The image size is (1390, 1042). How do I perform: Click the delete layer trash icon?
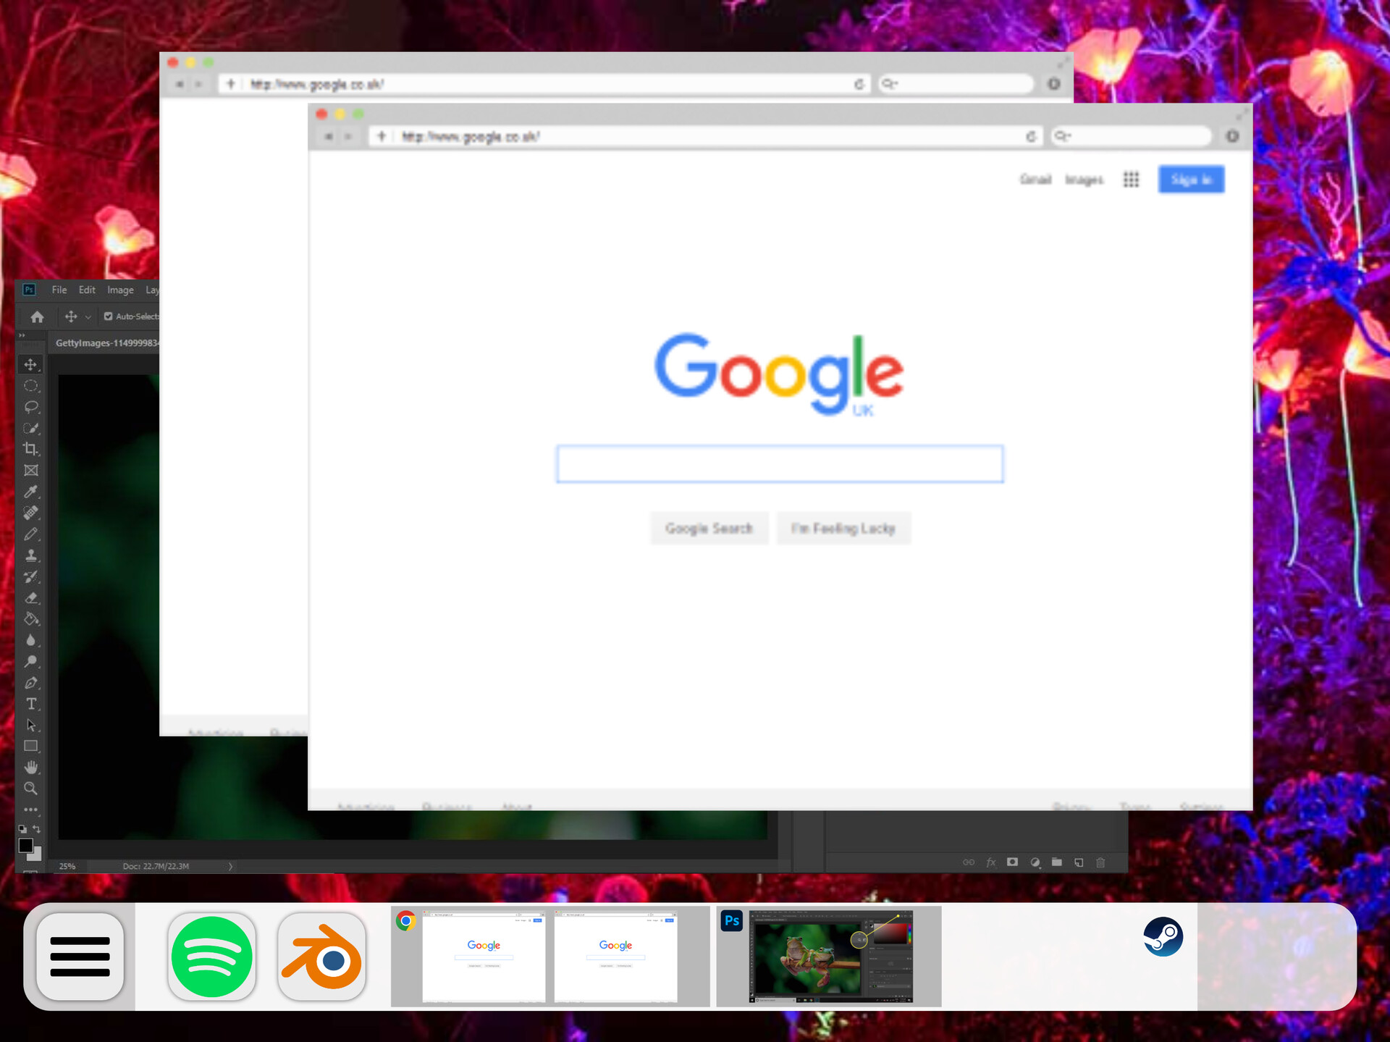pyautogui.click(x=1100, y=862)
